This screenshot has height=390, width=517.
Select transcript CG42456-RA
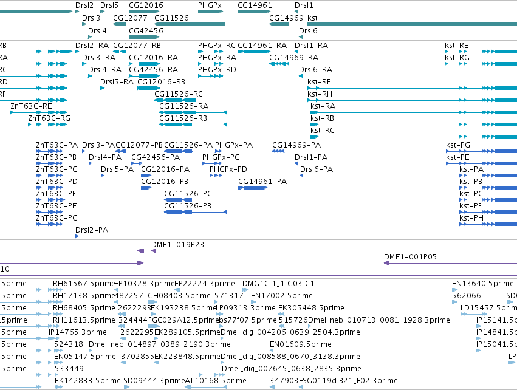pyautogui.click(x=153, y=70)
